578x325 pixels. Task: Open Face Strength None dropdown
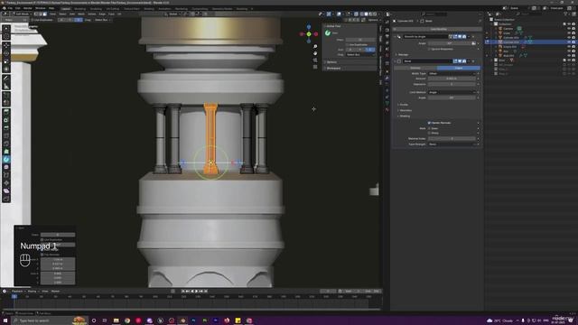452,144
